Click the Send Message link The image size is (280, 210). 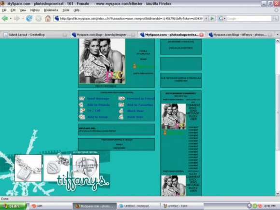coord(98,98)
